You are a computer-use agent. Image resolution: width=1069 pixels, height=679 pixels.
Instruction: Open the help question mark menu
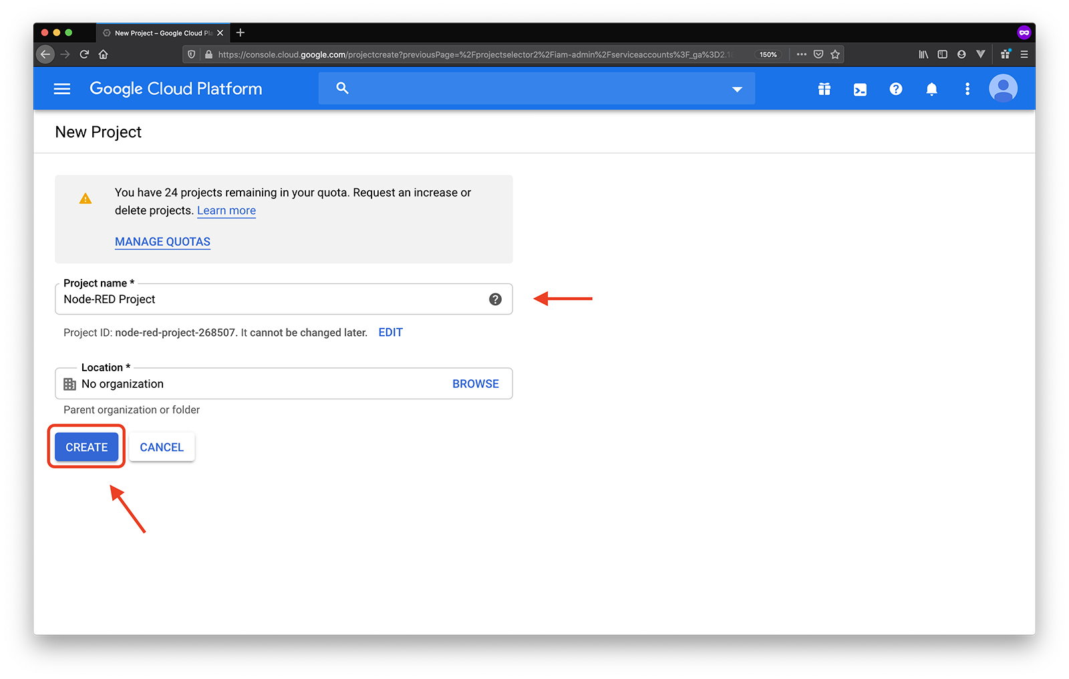[896, 89]
